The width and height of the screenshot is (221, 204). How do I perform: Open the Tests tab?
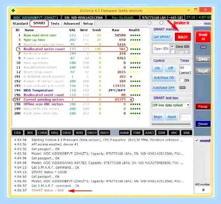pos(55,24)
